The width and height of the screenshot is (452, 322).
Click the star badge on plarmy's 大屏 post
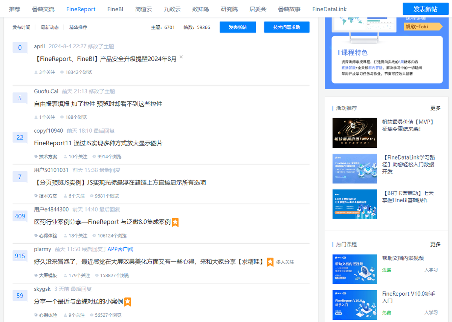pos(270,262)
